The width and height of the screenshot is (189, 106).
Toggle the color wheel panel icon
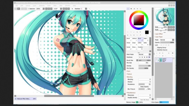click(128, 9)
